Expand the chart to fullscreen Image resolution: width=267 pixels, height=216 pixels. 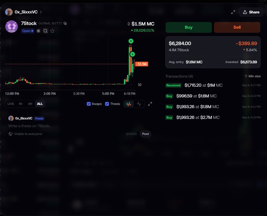(x=150, y=104)
